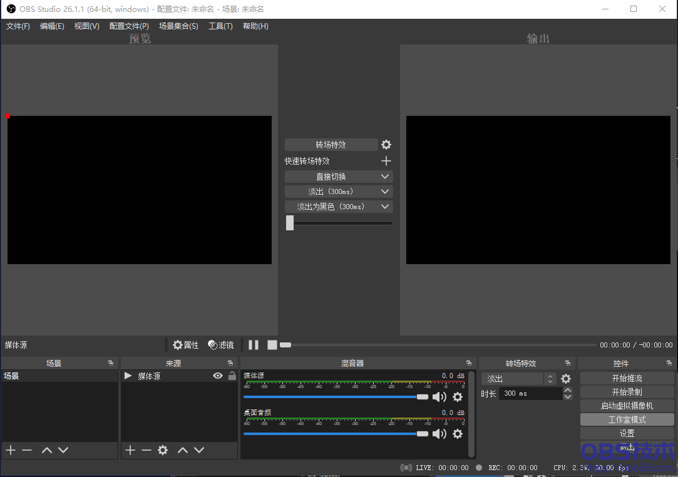Move the source up in 来源 panel

[182, 450]
